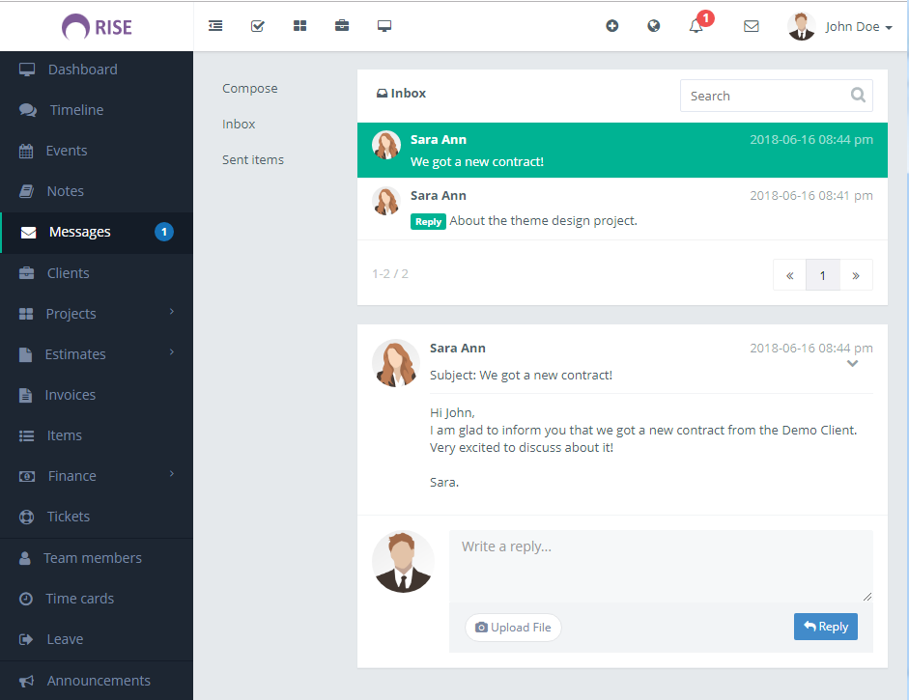Open the globe language icon
The width and height of the screenshot is (909, 700).
(x=654, y=26)
